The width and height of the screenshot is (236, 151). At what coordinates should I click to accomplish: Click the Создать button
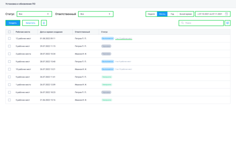click(13, 23)
